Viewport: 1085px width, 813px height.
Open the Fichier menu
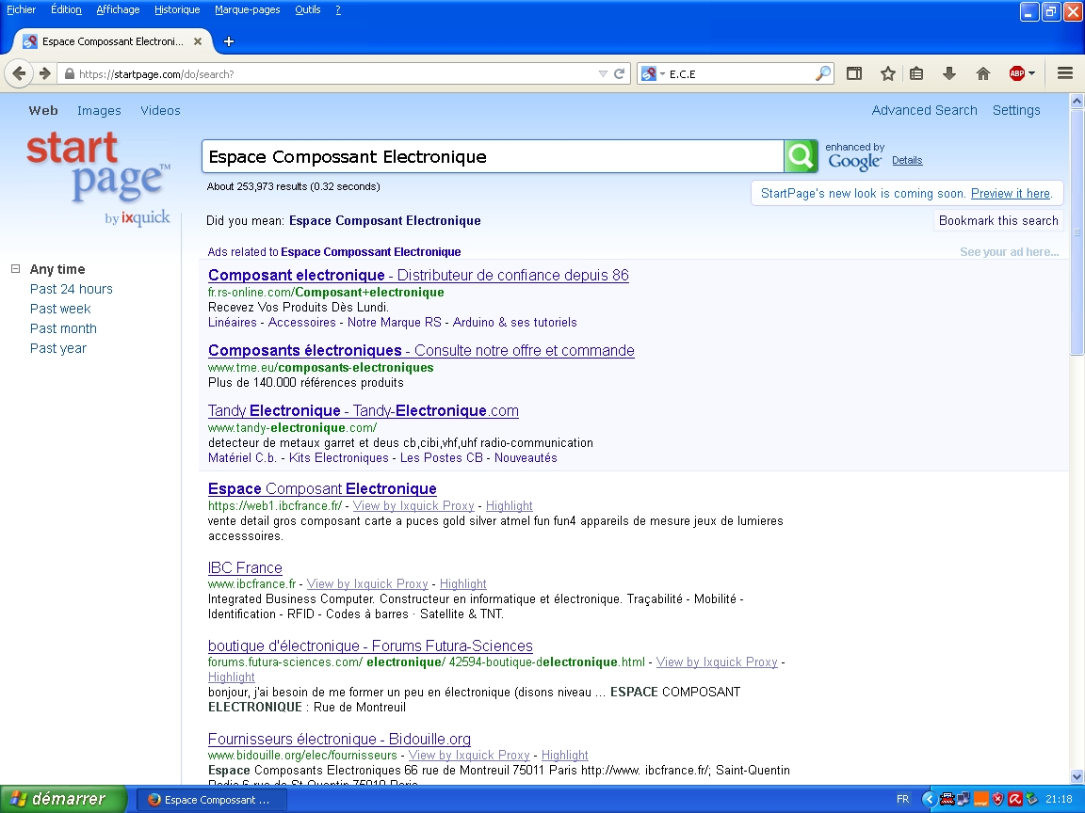click(22, 9)
